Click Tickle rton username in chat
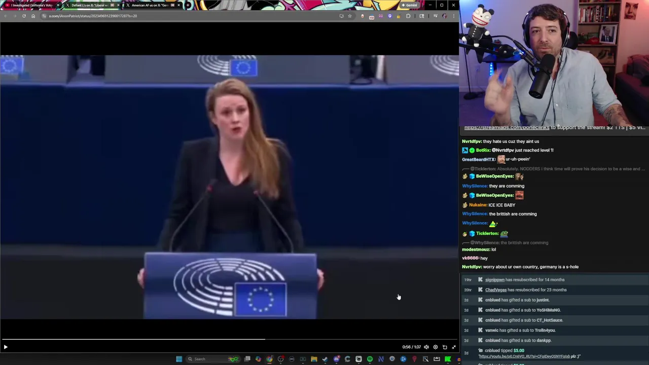The width and height of the screenshot is (649, 365). pos(487,234)
